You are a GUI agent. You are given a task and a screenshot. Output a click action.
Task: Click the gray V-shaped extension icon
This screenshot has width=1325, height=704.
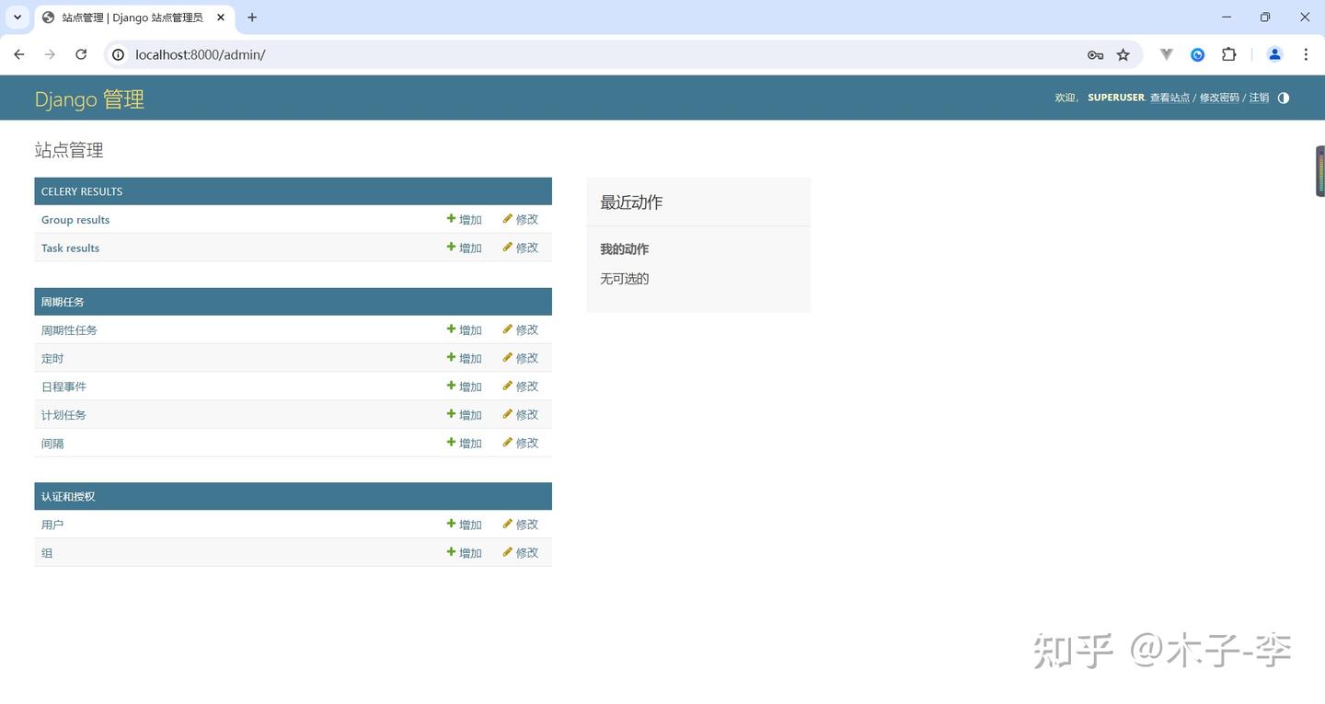[x=1167, y=54]
